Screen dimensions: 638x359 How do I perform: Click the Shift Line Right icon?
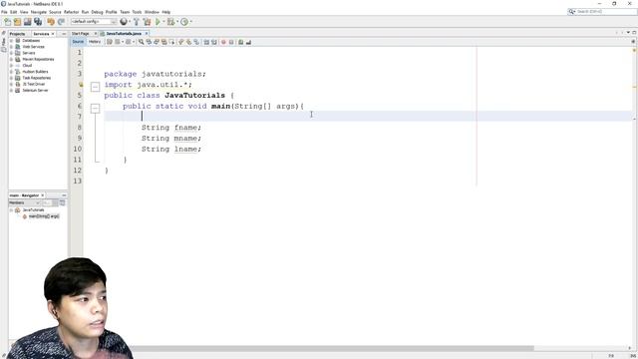pos(214,42)
